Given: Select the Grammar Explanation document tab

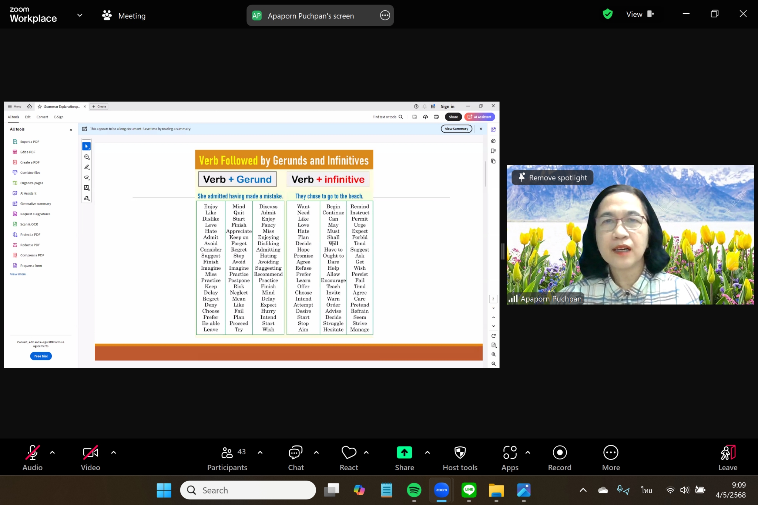Looking at the screenshot, I should tap(61, 107).
